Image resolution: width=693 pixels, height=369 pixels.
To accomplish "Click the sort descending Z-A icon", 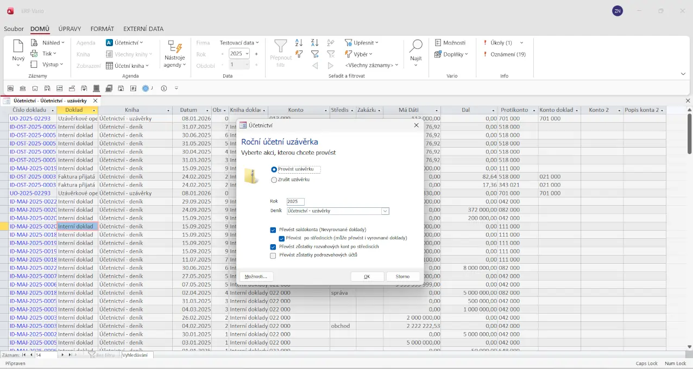I will click(x=314, y=43).
